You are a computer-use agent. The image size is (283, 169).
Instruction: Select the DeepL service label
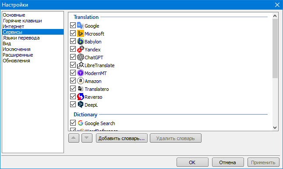(x=91, y=105)
